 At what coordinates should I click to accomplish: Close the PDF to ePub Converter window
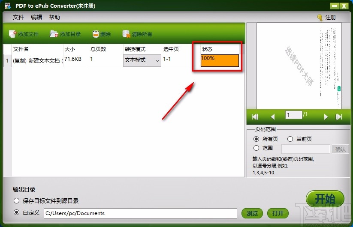[x=344, y=6]
